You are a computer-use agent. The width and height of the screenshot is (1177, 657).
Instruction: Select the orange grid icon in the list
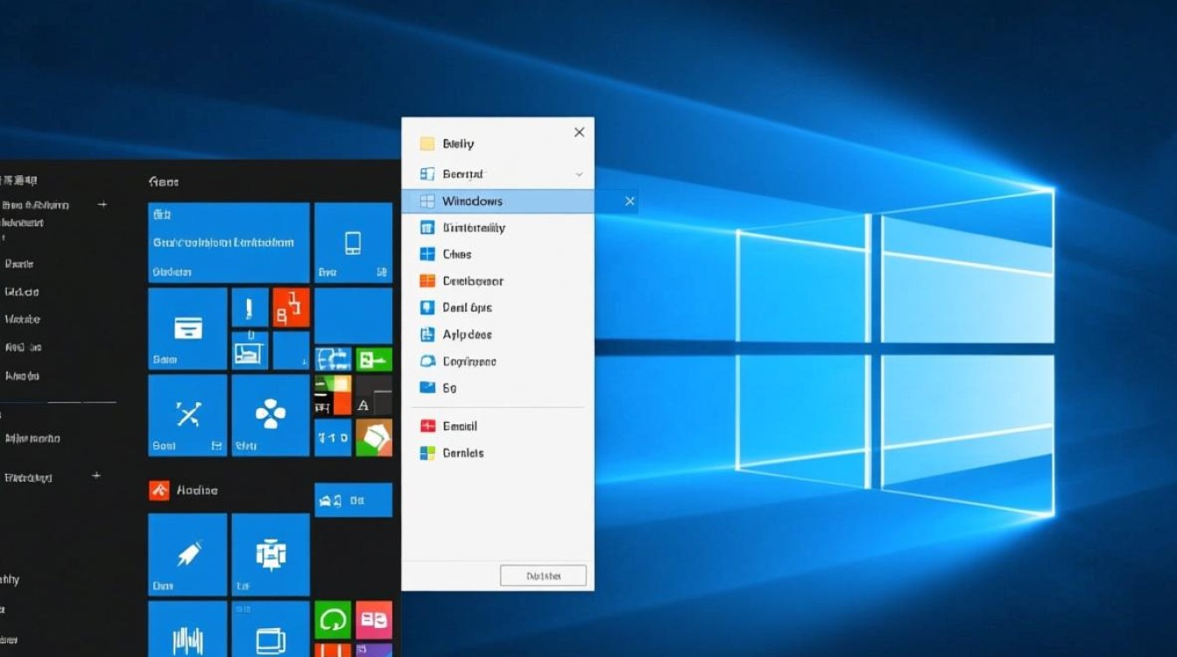tap(428, 280)
